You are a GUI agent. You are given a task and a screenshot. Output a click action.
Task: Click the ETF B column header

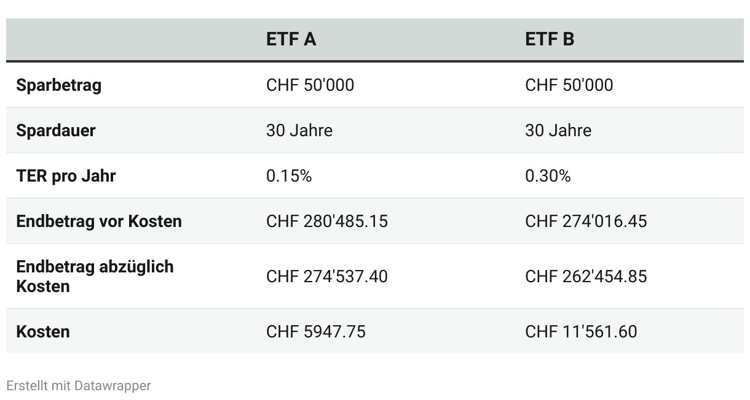point(550,39)
